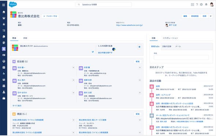Image resolution: width=216 pixels, height=136 pixels.
Task: Click 新規 button in 商談 section
Action: click(x=138, y=114)
